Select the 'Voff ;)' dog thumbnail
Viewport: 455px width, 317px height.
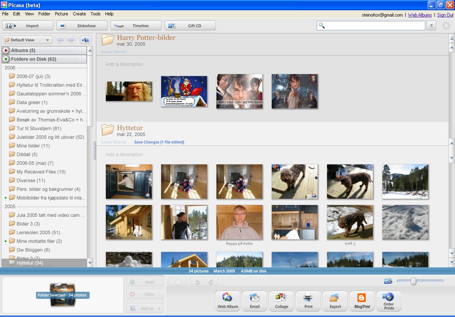pyautogui.click(x=350, y=222)
